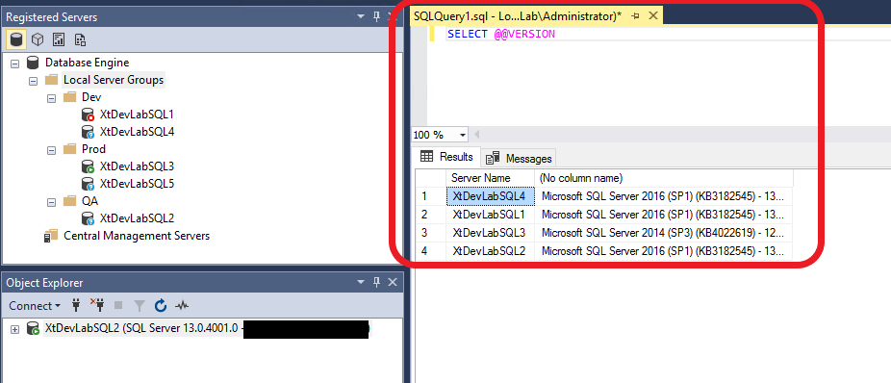The width and height of the screenshot is (891, 383).
Task: Click the running-server icon beside XtDevLabSQL3
Action: pos(88,167)
